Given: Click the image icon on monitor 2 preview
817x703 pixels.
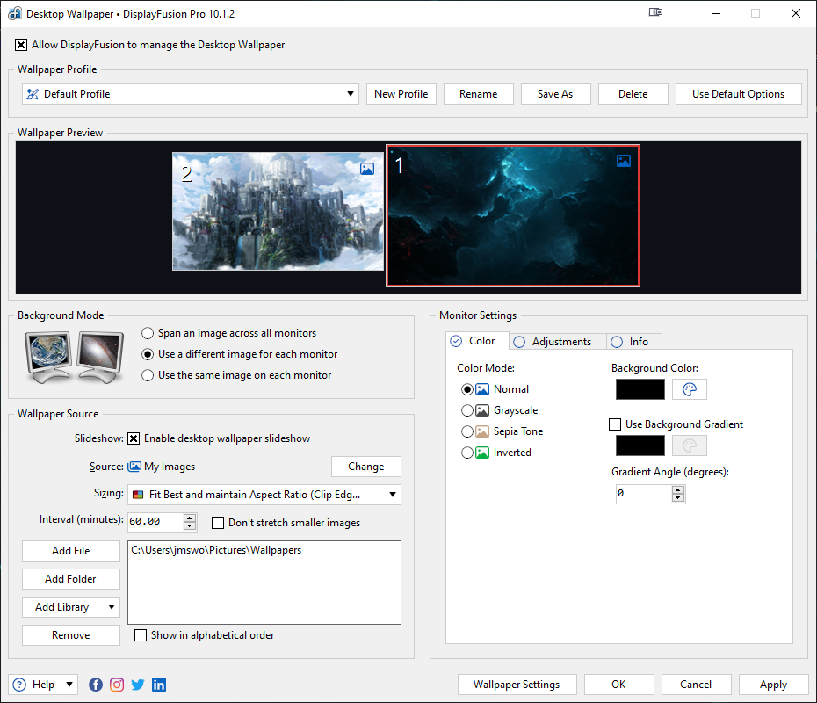Looking at the screenshot, I should [367, 169].
